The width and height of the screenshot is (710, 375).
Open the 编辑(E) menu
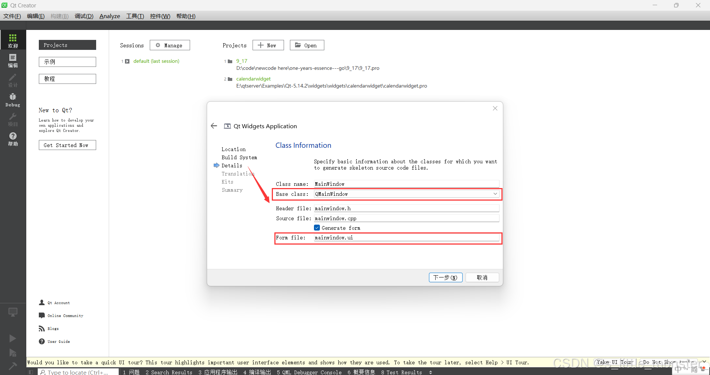click(x=36, y=16)
